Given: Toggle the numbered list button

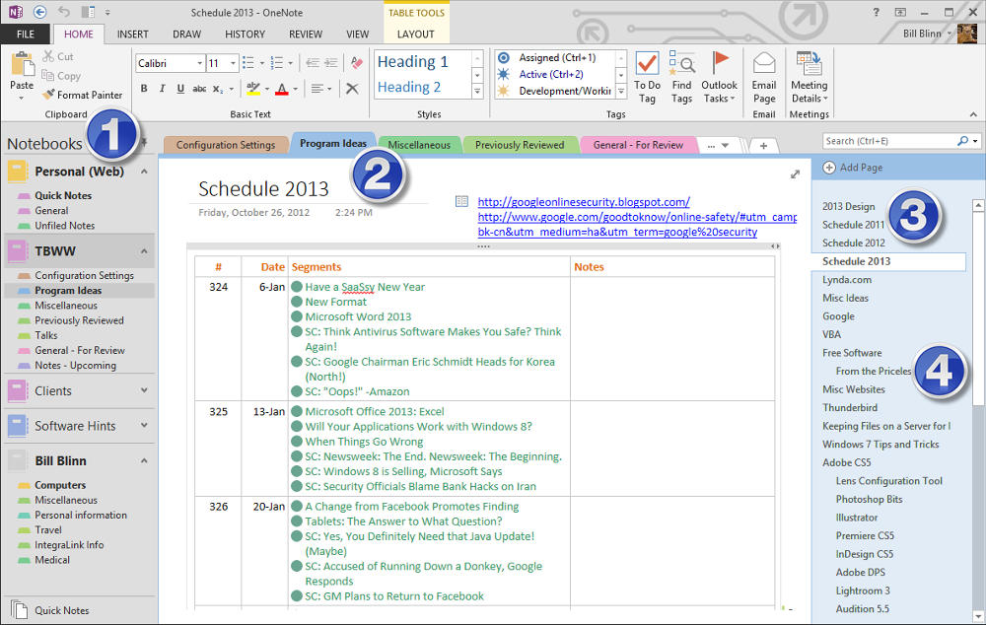Looking at the screenshot, I should [276, 63].
